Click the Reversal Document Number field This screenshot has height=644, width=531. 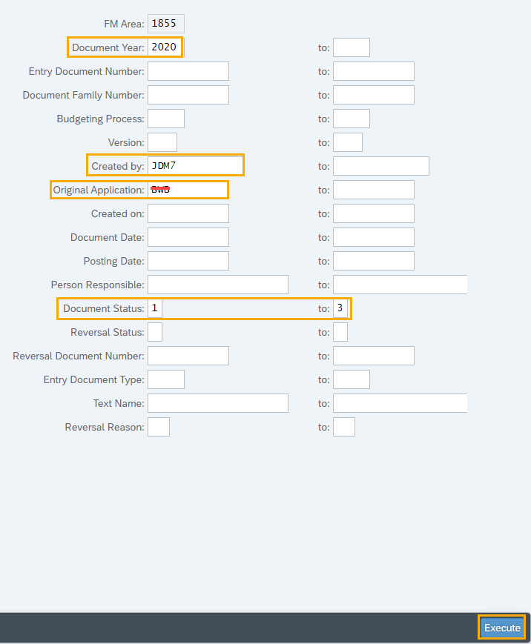pos(188,355)
